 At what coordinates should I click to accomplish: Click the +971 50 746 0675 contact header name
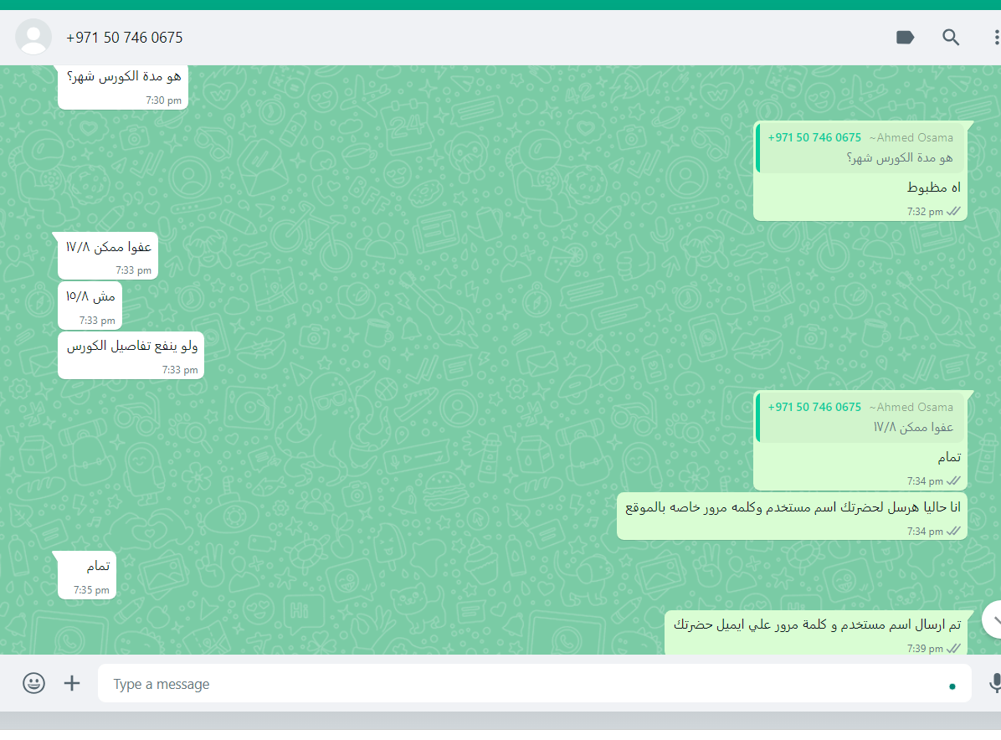coord(125,38)
